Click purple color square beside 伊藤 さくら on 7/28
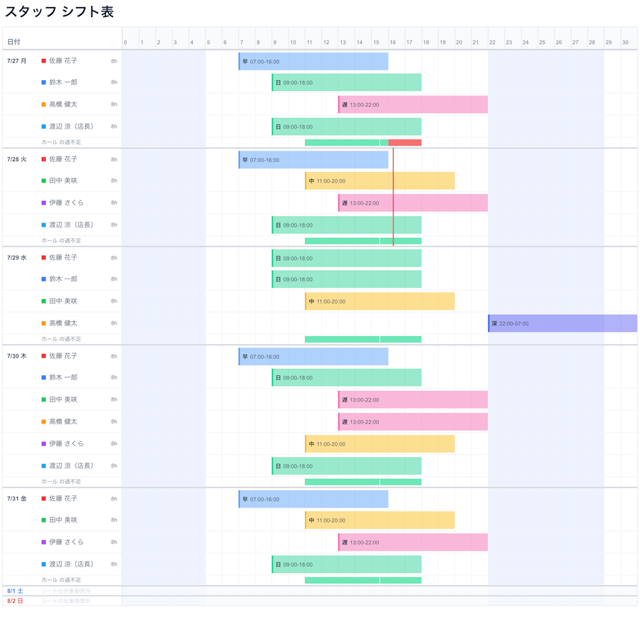This screenshot has height=619, width=640. coord(43,203)
